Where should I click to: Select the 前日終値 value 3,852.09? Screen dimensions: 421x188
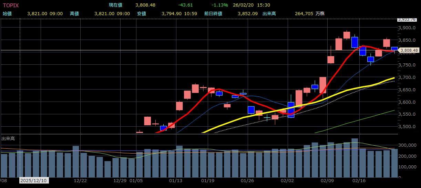coord(247,13)
